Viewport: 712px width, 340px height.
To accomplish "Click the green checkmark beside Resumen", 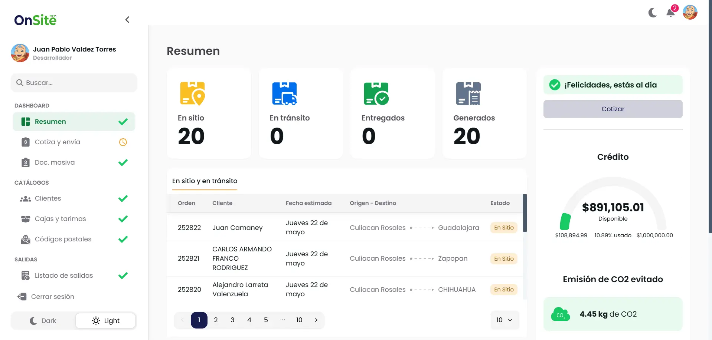I will (123, 122).
